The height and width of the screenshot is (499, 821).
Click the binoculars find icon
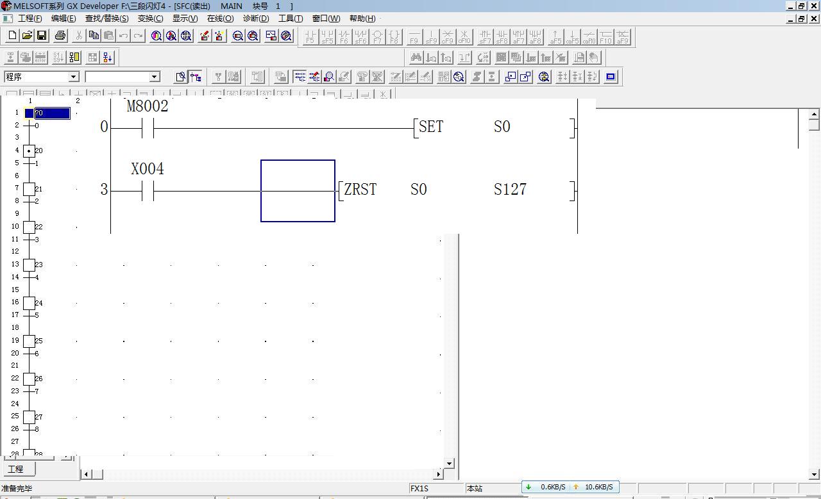pos(416,58)
